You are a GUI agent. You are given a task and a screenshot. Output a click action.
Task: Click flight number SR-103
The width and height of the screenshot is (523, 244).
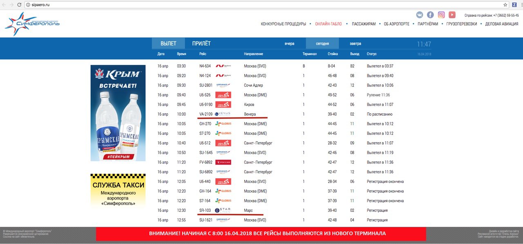[x=205, y=210]
